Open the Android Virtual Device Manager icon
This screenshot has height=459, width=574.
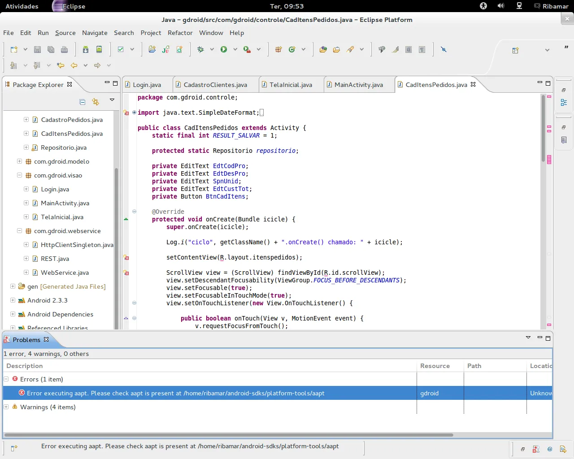pos(99,49)
